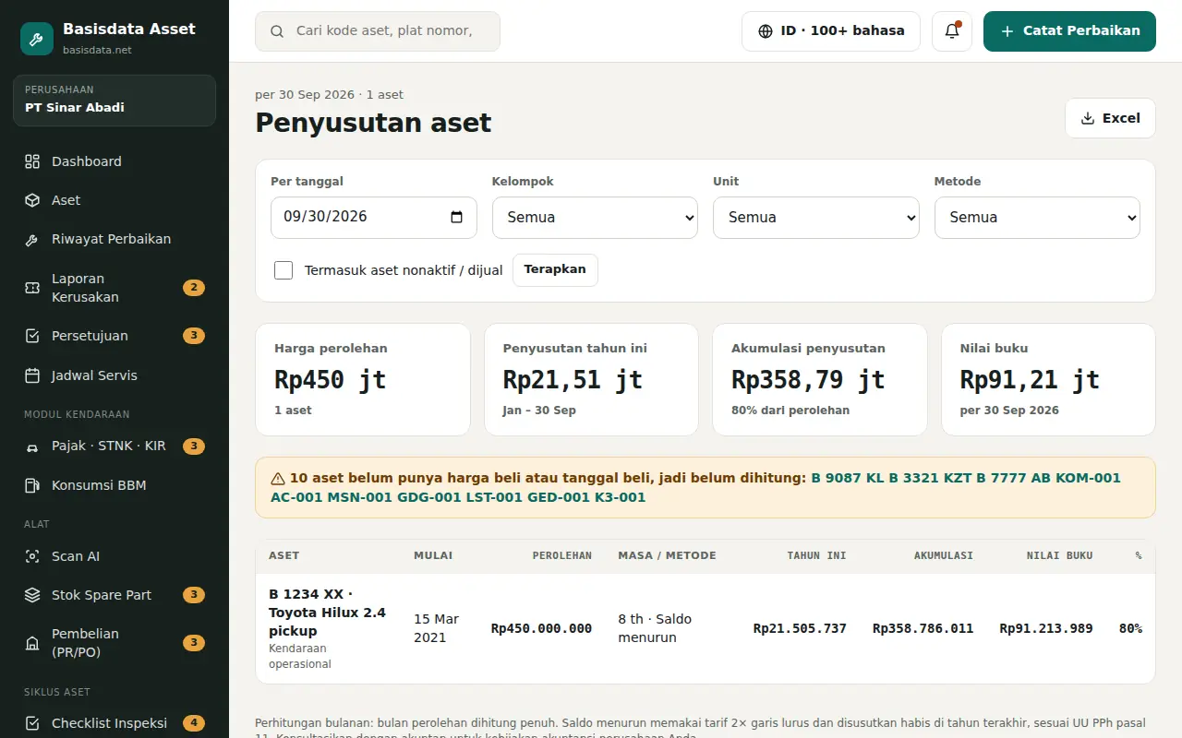The height and width of the screenshot is (738, 1182).
Task: Click the wrench logo icon of Basisdata Asset
Action: coord(37,39)
